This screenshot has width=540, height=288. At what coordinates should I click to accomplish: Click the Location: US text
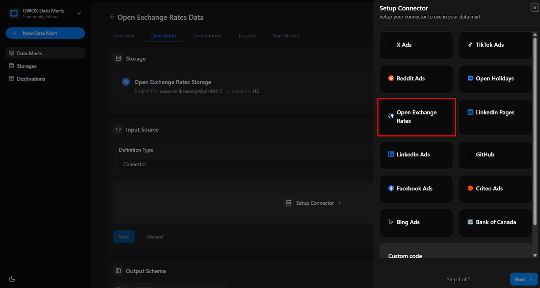click(x=245, y=91)
